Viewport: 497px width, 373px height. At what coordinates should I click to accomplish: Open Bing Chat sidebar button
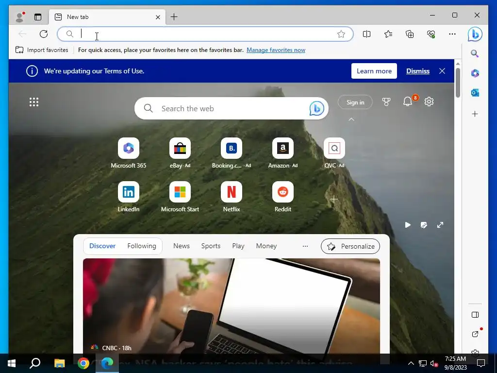475,34
